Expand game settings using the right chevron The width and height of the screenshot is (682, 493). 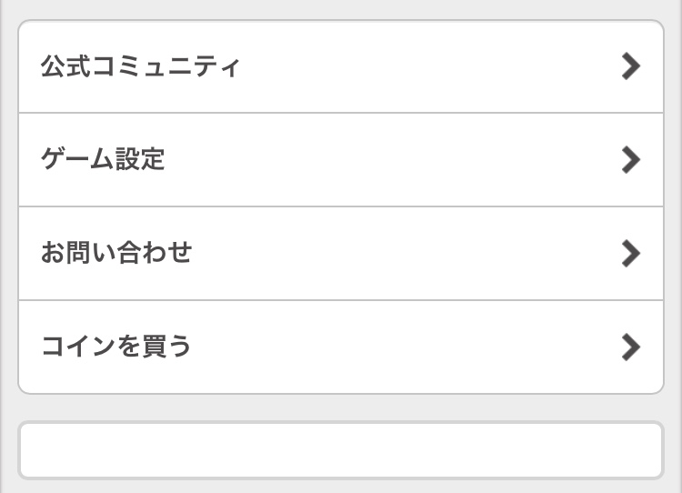(630, 160)
